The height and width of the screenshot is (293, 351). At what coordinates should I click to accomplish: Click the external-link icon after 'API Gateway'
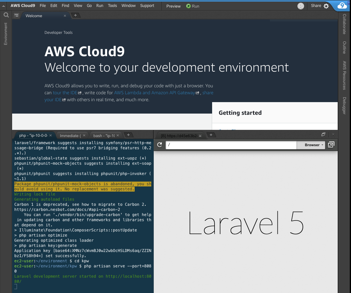[x=197, y=93]
